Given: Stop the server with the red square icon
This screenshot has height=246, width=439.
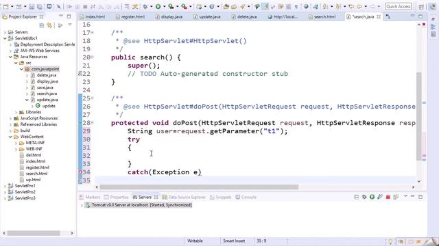Looking at the screenshot, I should pos(388,197).
